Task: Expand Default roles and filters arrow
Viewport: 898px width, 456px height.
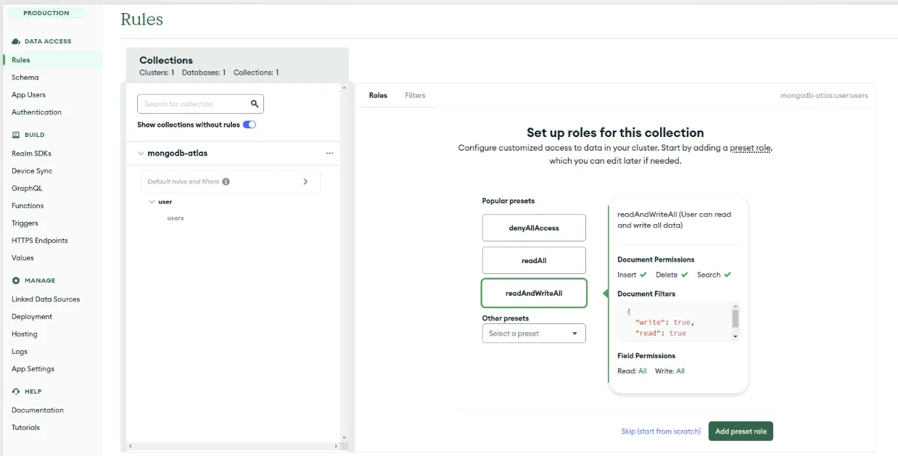Action: [305, 182]
